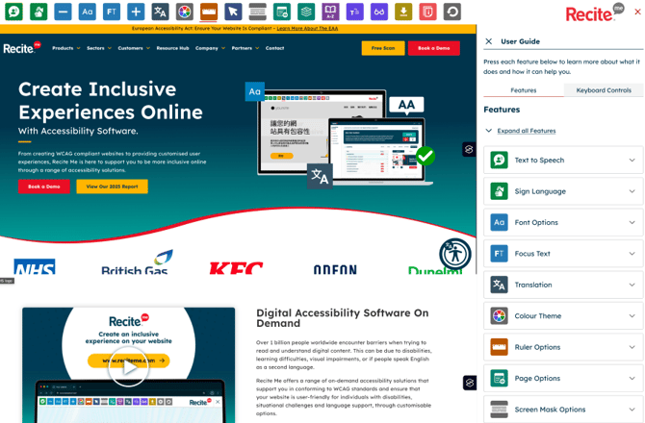Open the round accessibility widget on the webpage
This screenshot has height=423, width=645.
coord(454,254)
